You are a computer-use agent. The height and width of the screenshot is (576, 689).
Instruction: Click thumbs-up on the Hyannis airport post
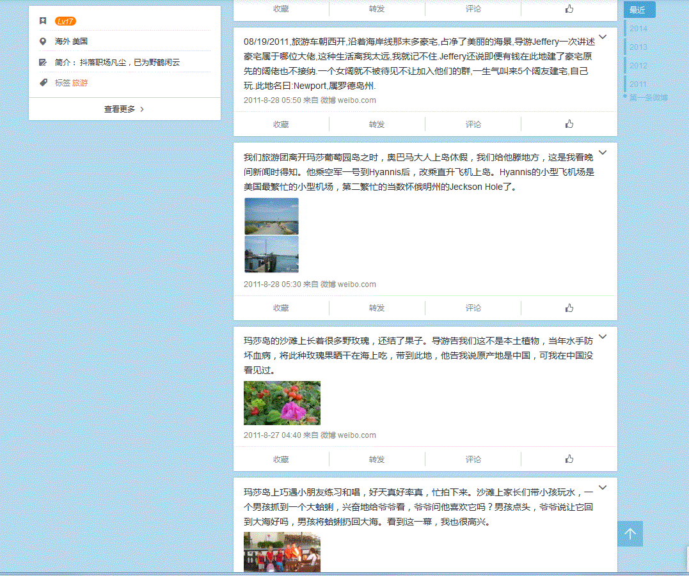[x=569, y=308]
